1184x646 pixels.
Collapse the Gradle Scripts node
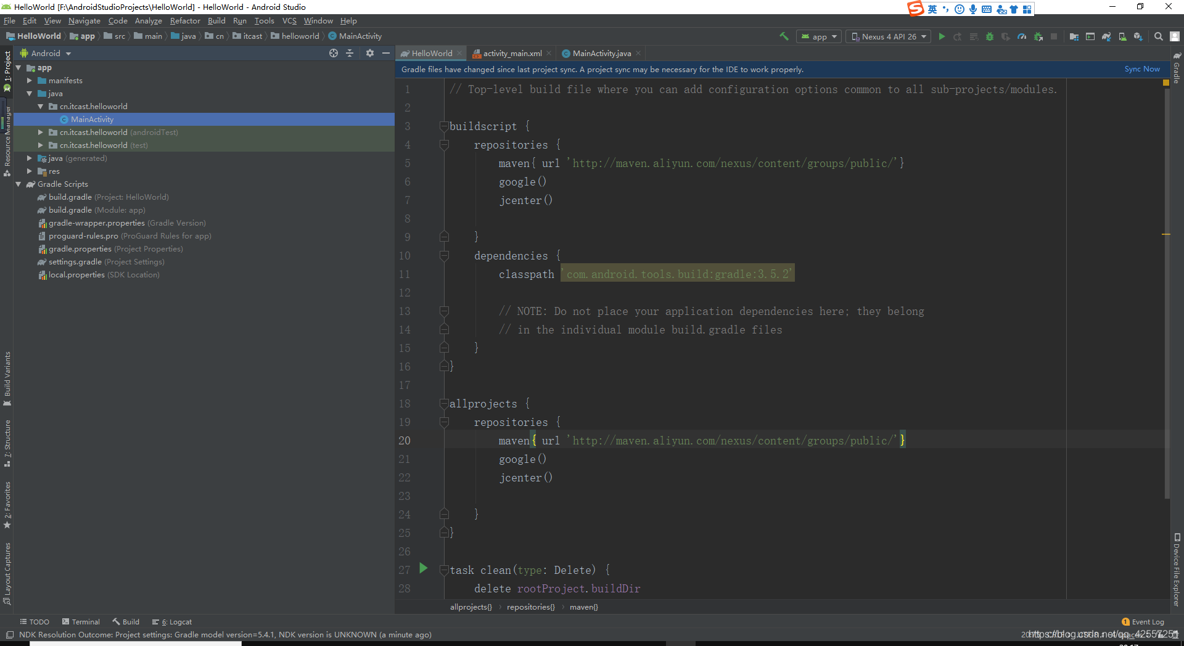(x=18, y=184)
